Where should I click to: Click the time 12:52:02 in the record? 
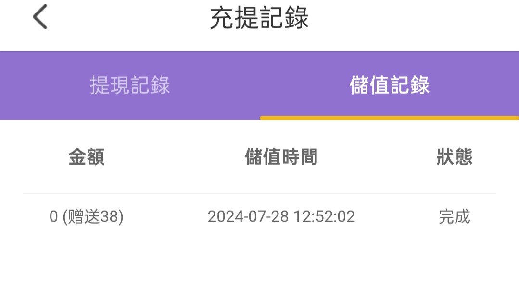tap(325, 217)
